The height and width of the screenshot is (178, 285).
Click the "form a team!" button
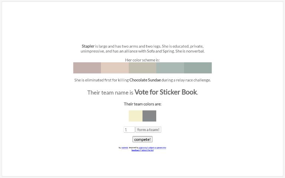click(x=148, y=130)
